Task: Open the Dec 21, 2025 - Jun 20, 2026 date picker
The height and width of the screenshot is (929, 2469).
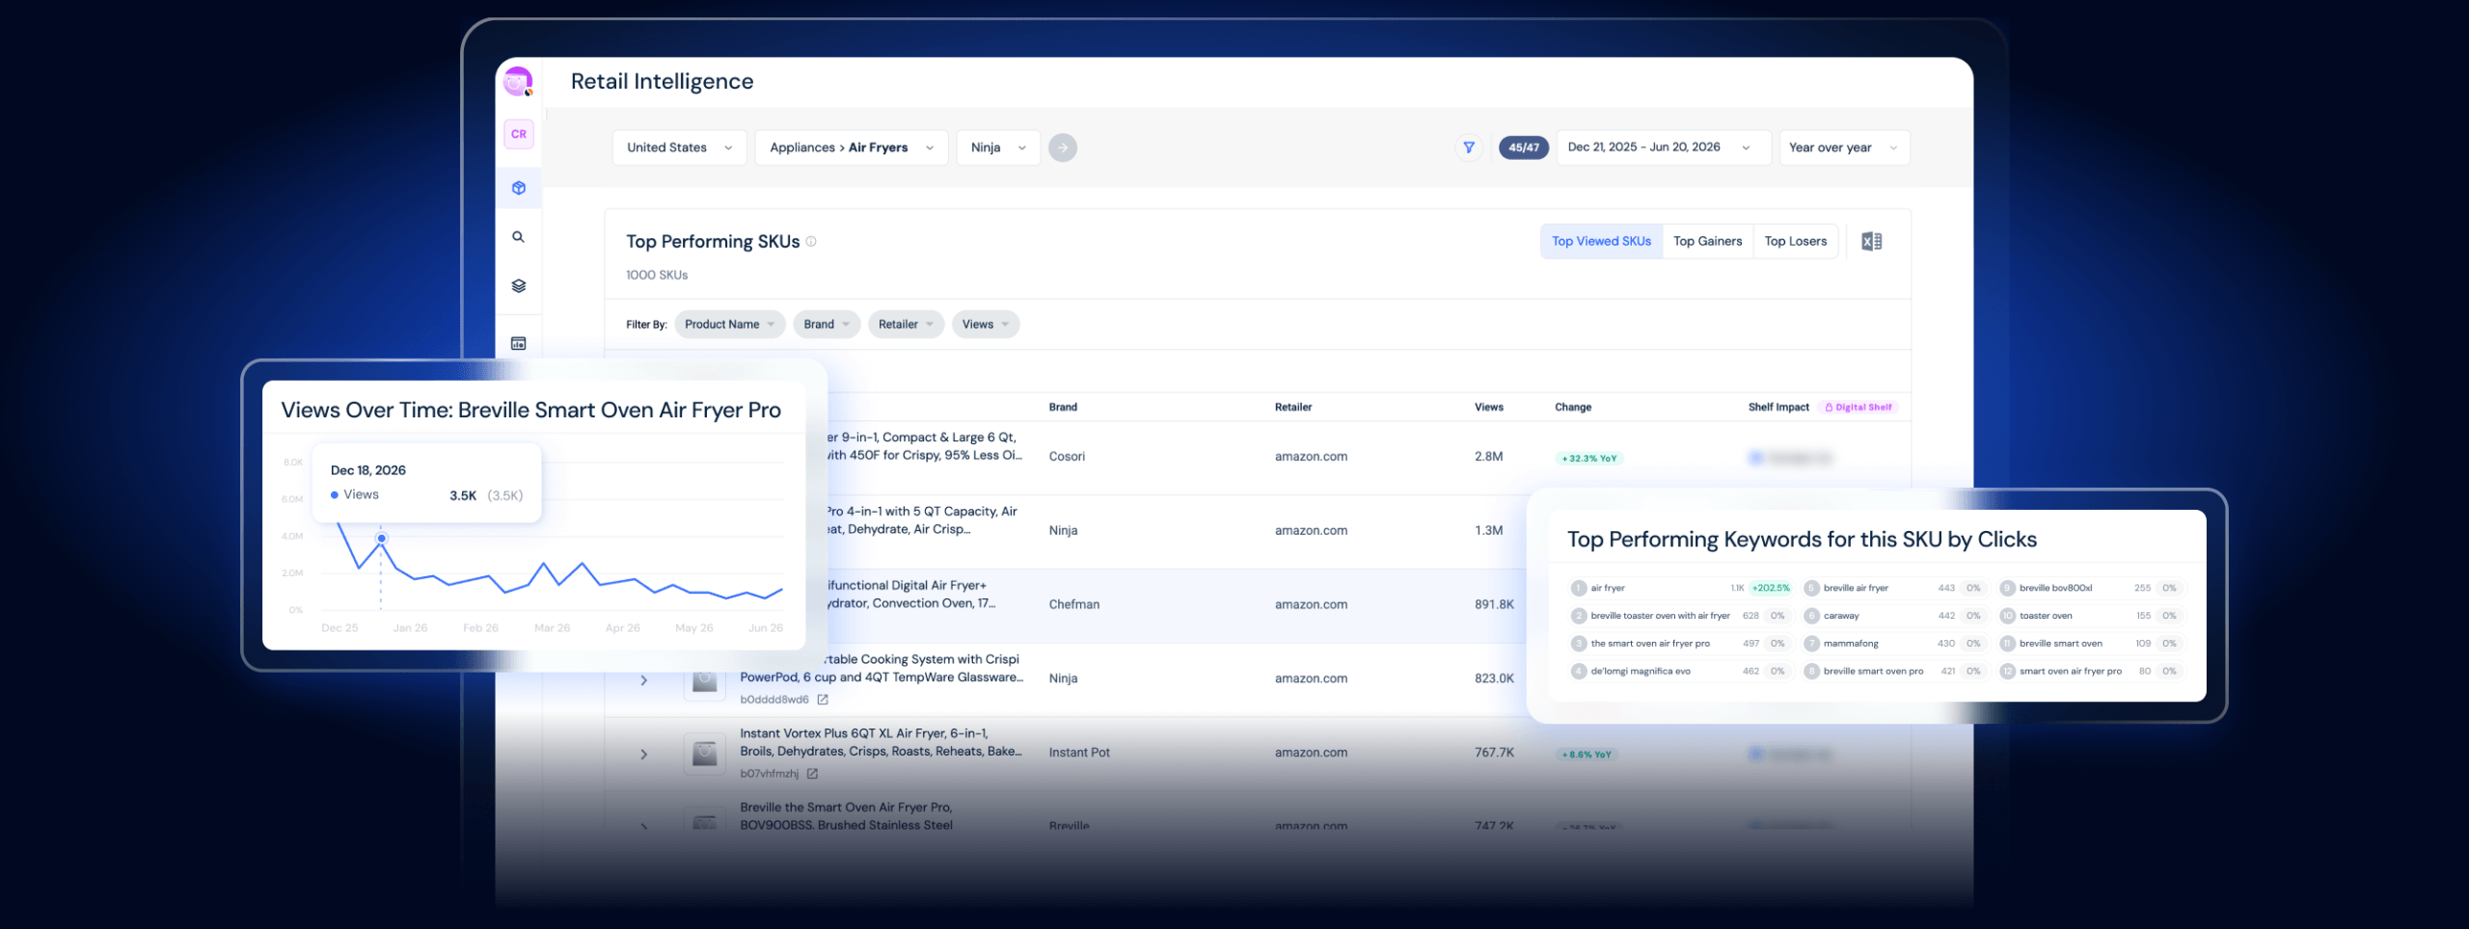Action: point(1664,147)
